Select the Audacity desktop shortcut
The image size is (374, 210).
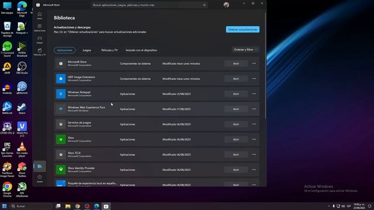(7, 88)
